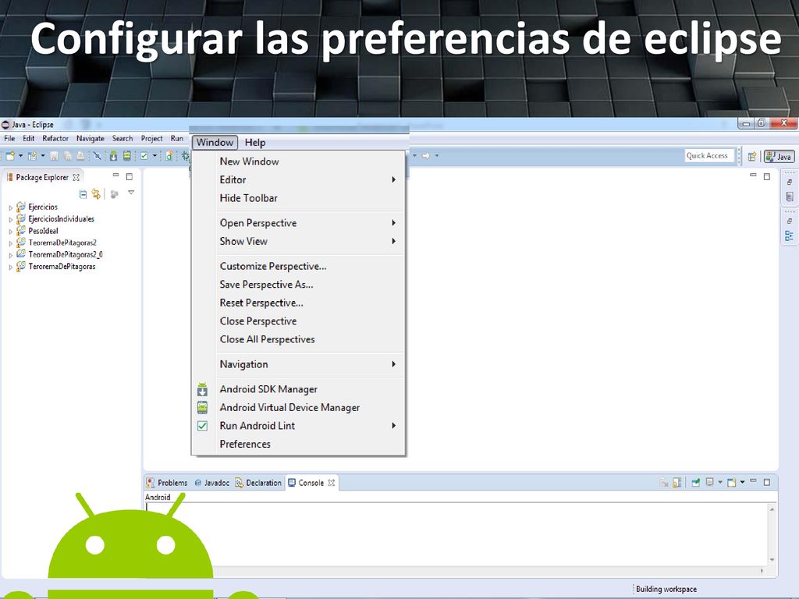Close the Console tab

pos(331,483)
